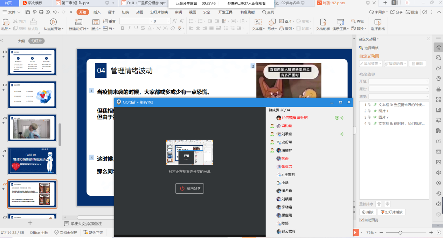
Task: Click the New Slide icon
Action: tap(76, 22)
